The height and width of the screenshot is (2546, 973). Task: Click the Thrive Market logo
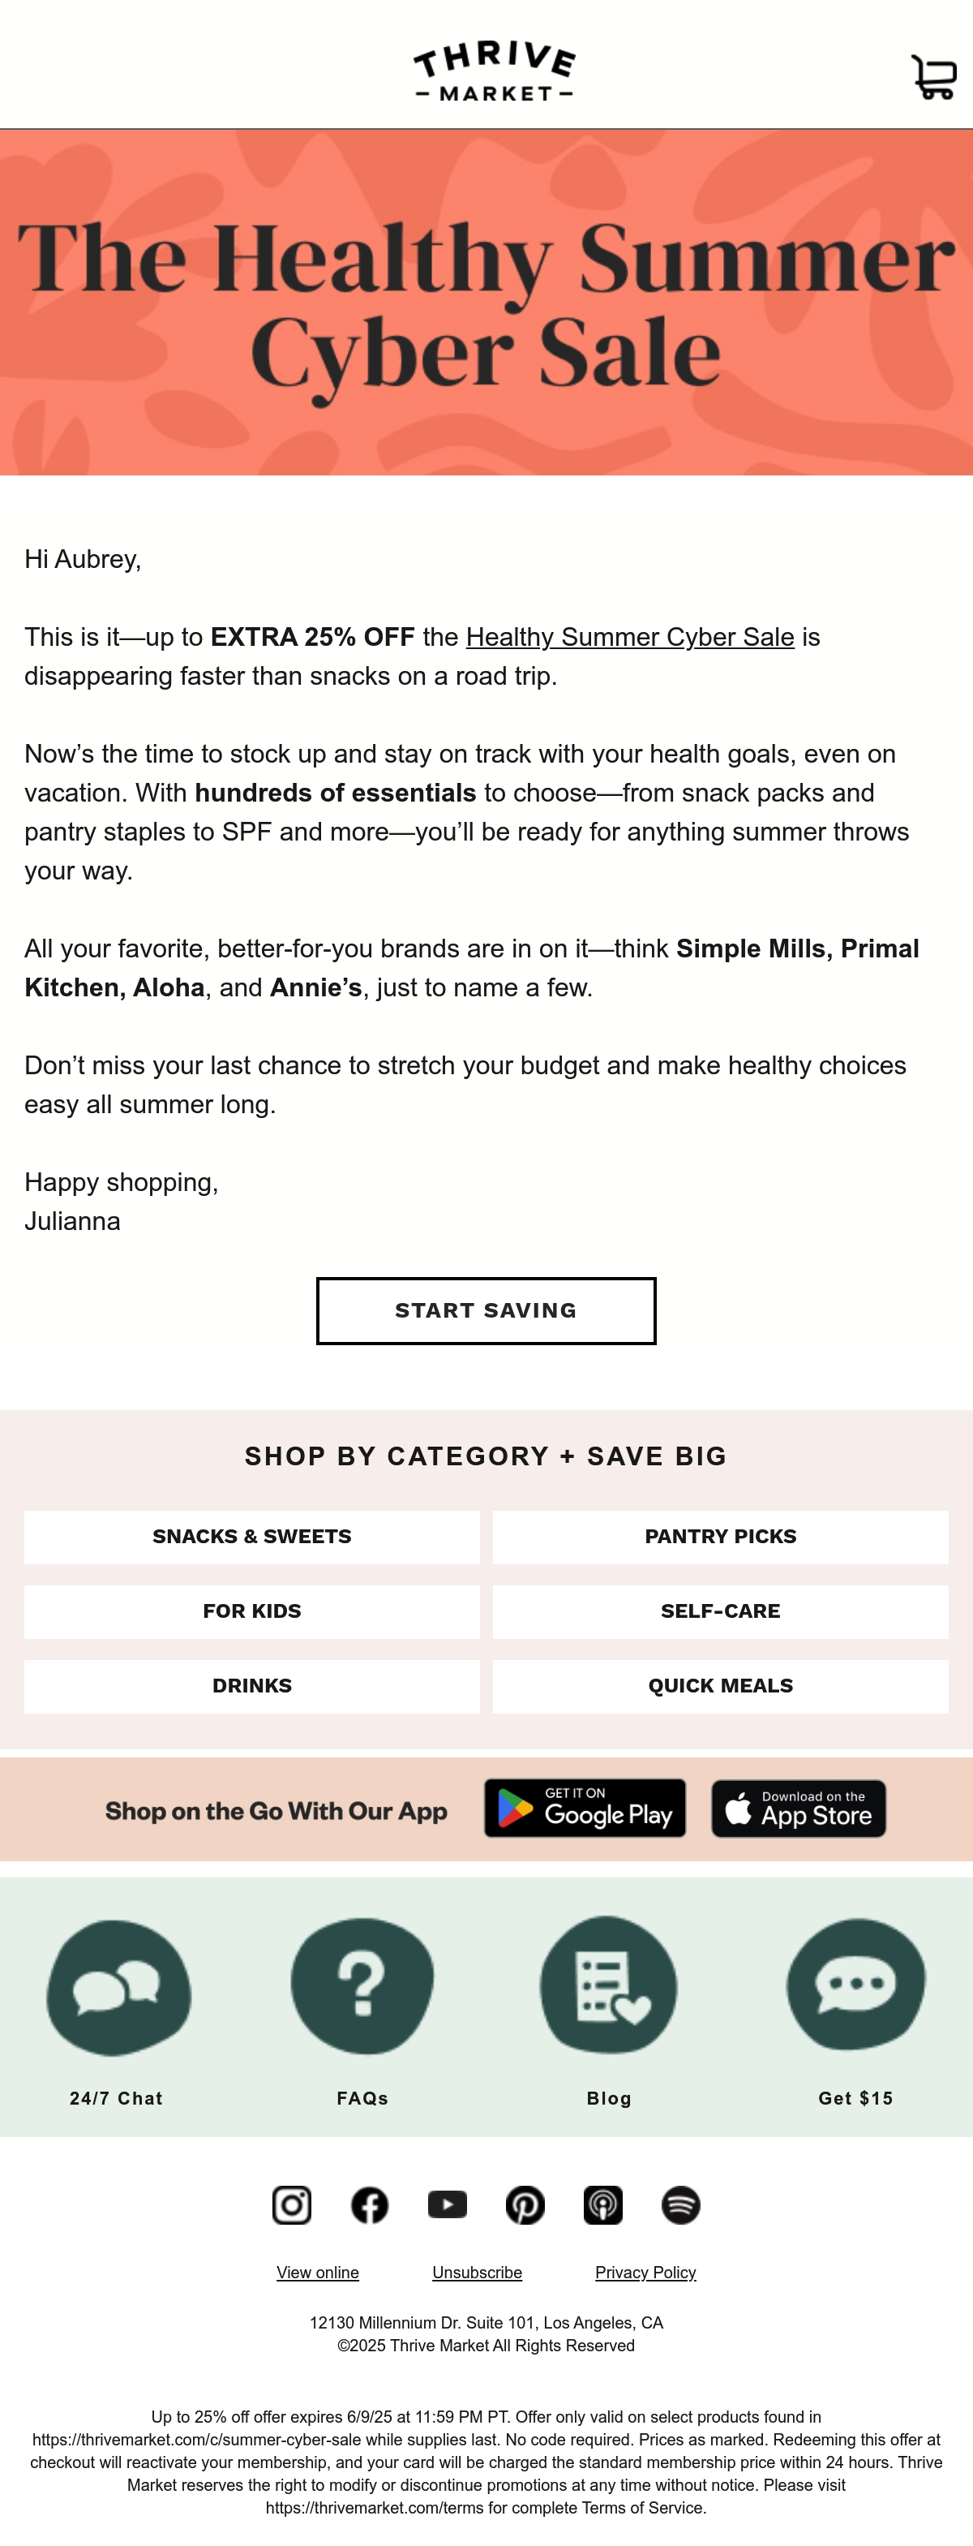[x=494, y=72]
